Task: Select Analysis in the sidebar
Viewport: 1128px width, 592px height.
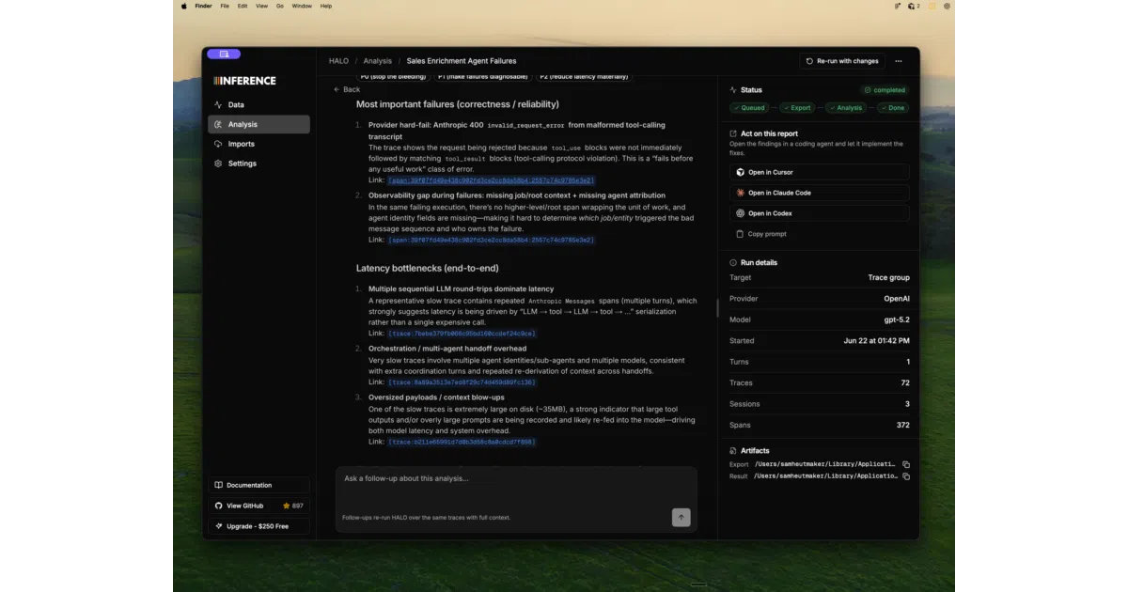Action: point(258,124)
